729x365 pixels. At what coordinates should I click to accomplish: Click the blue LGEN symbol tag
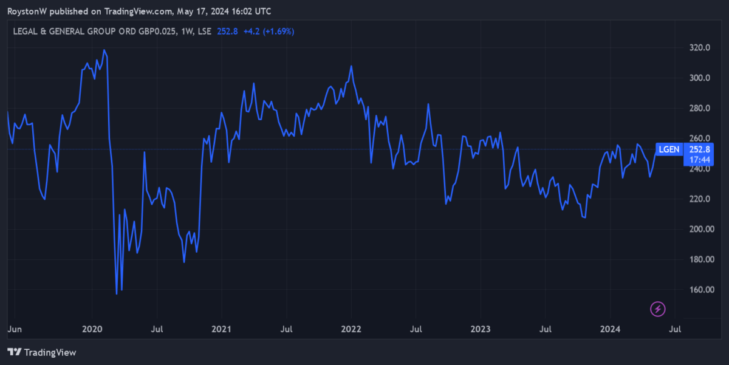tap(669, 149)
